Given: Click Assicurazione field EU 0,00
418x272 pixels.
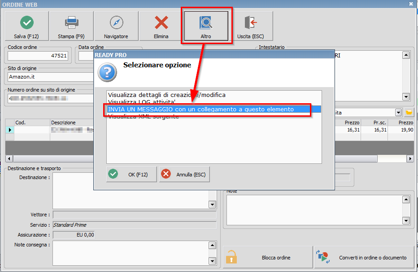Looking at the screenshot, I should pyautogui.click(x=74, y=235).
